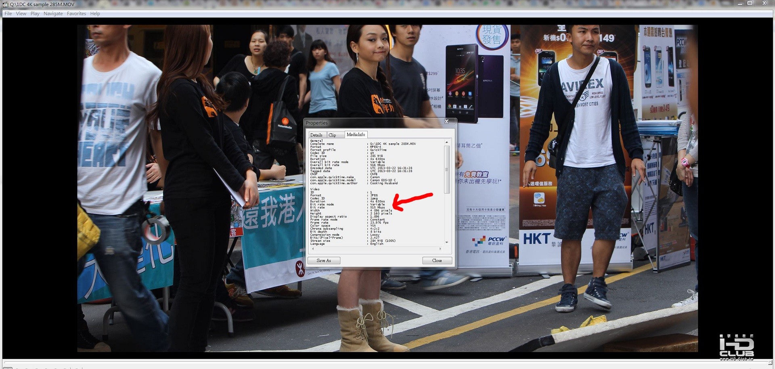Image resolution: width=775 pixels, height=369 pixels.
Task: Open the Play menu
Action: tap(35, 14)
